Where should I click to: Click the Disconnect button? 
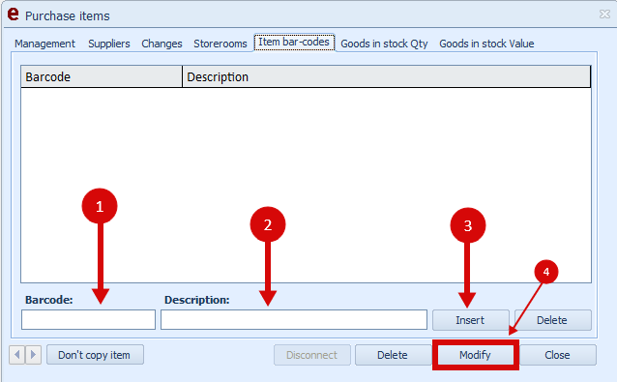312,355
